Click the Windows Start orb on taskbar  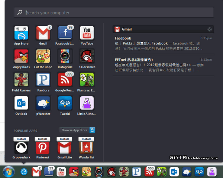click(9, 172)
